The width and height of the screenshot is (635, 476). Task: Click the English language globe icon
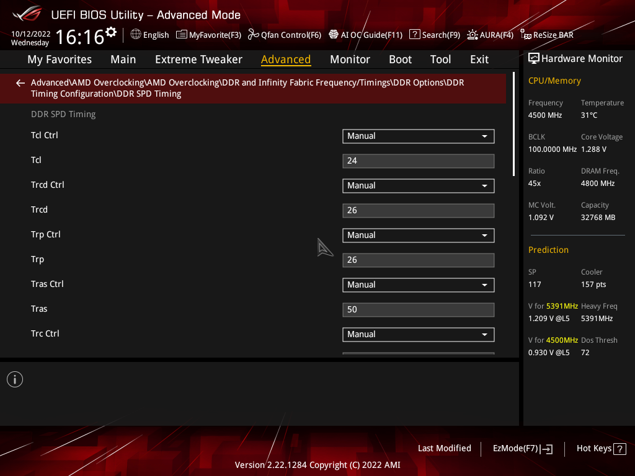tap(136, 35)
